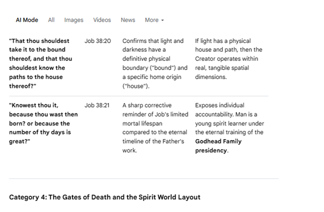Click the Job 38:21 verse reference
Screen dimensions: 324x212
click(x=97, y=105)
